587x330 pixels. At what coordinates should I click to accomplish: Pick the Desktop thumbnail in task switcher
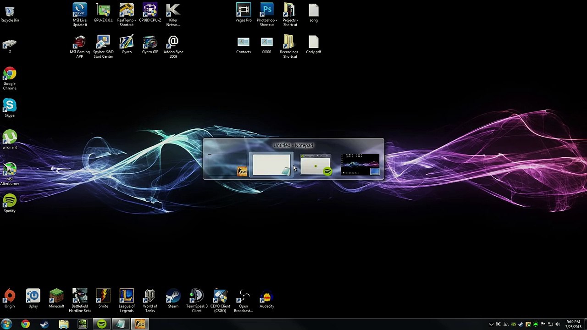360,165
